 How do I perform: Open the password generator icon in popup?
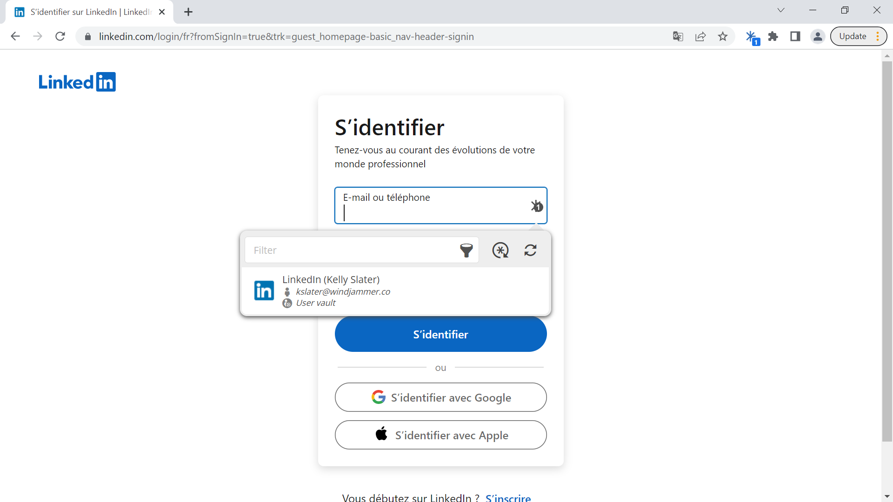[x=500, y=250]
